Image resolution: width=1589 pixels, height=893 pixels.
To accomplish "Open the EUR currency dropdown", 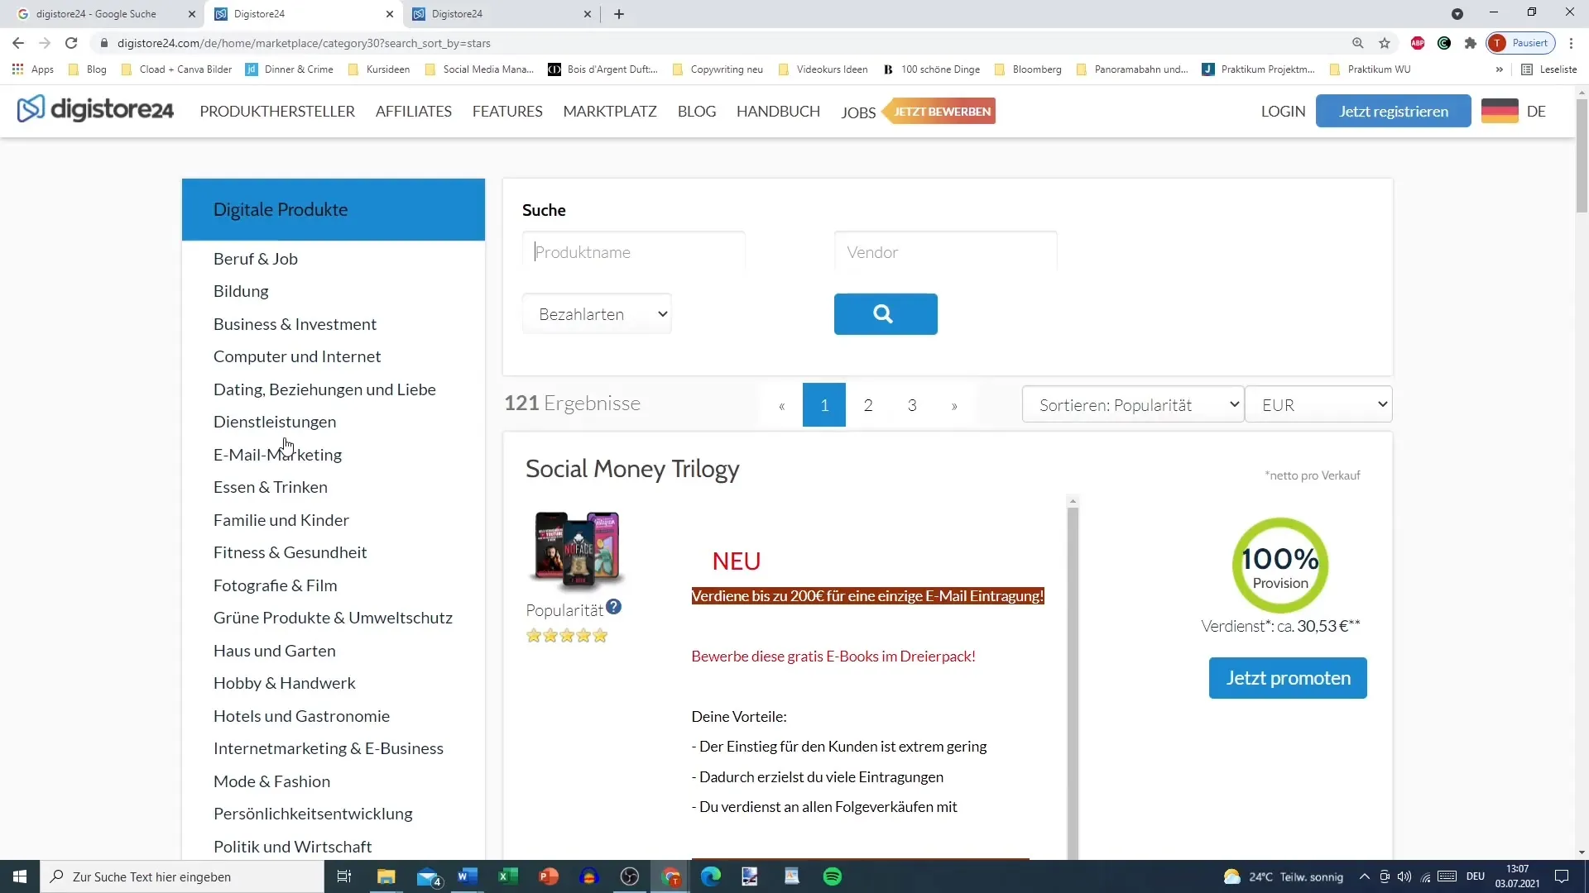I will [1319, 405].
